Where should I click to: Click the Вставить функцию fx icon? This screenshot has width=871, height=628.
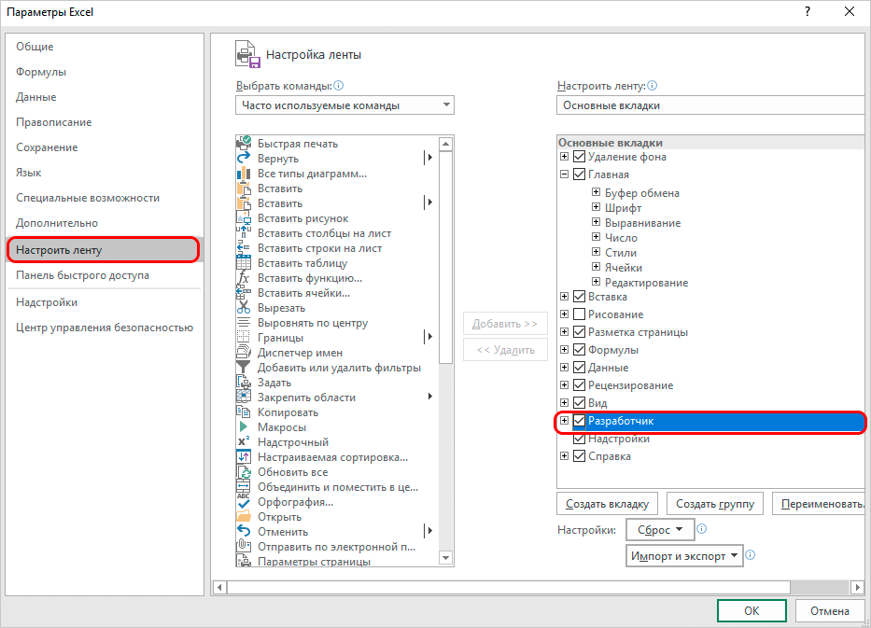coord(244,278)
